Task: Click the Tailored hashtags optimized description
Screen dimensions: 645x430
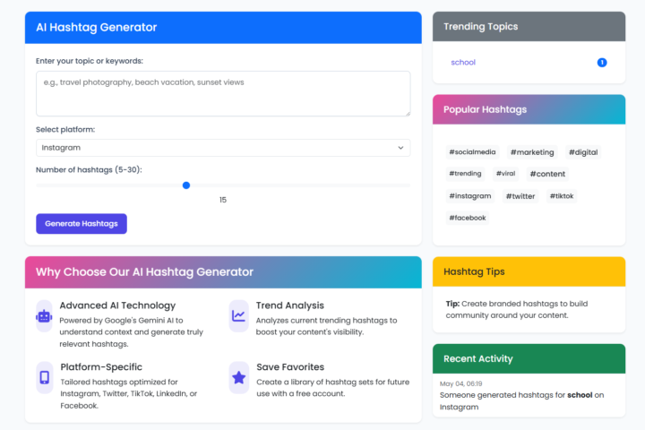Action: [x=129, y=394]
